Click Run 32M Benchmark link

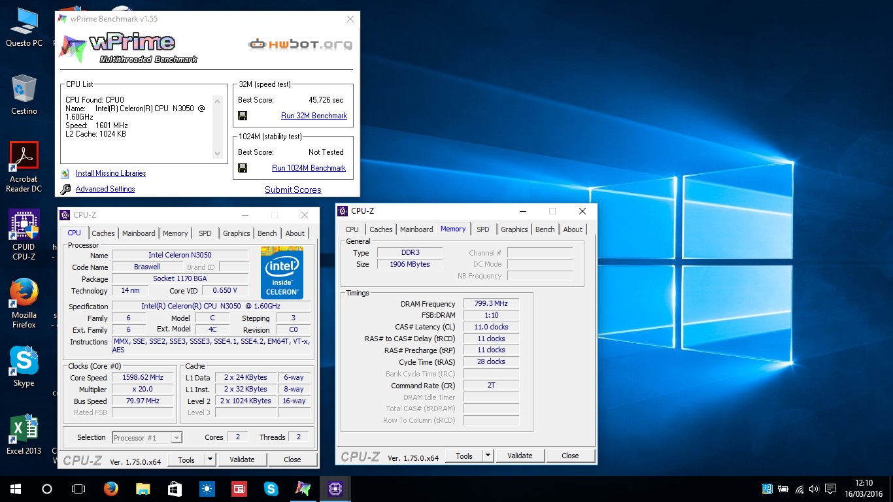[x=314, y=116]
